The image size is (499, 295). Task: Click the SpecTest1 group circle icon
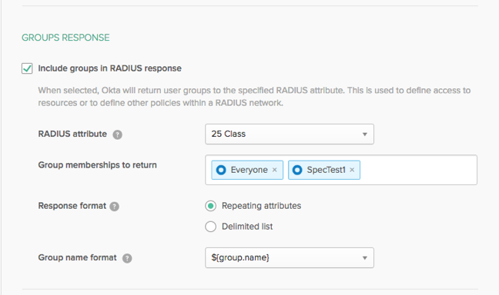click(297, 170)
